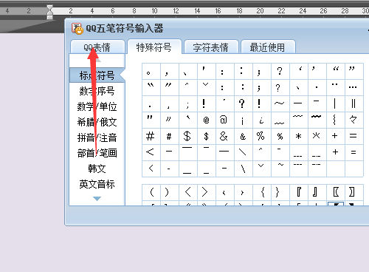This screenshot has width=369, height=272.
Task: Insert the left double curly quote “
Action: [336, 71]
